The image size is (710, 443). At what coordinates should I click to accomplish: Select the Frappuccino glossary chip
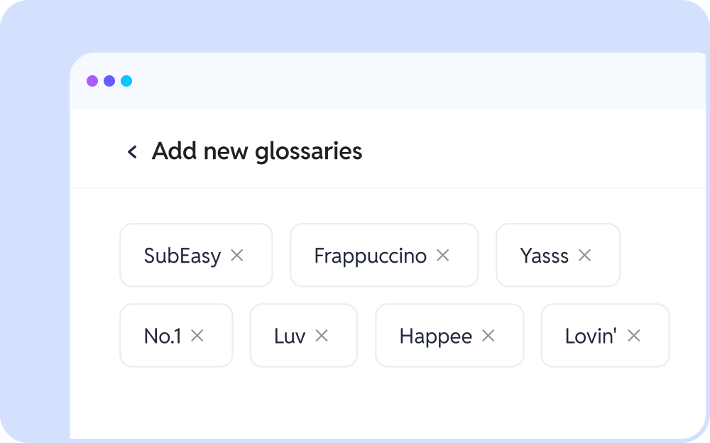[371, 256]
